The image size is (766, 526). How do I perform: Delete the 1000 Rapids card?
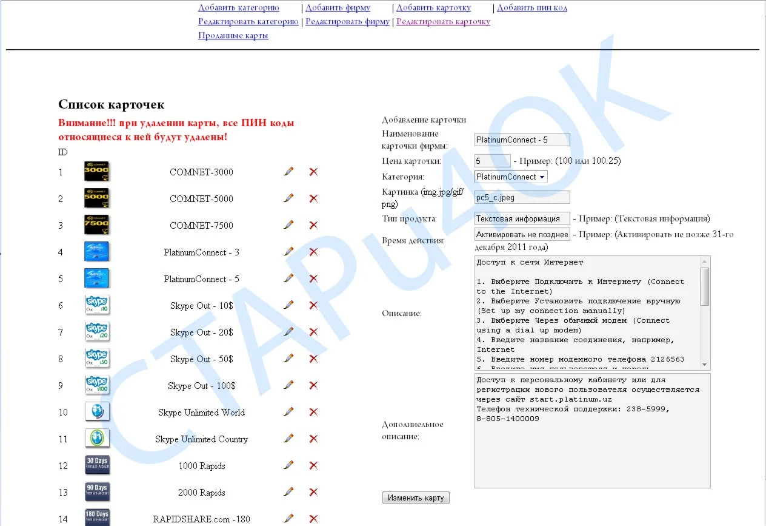pyautogui.click(x=313, y=465)
